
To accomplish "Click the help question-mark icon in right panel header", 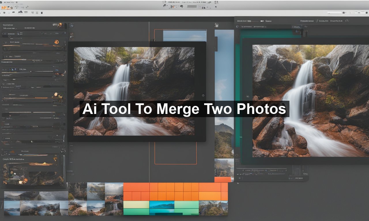I will pos(347,21).
